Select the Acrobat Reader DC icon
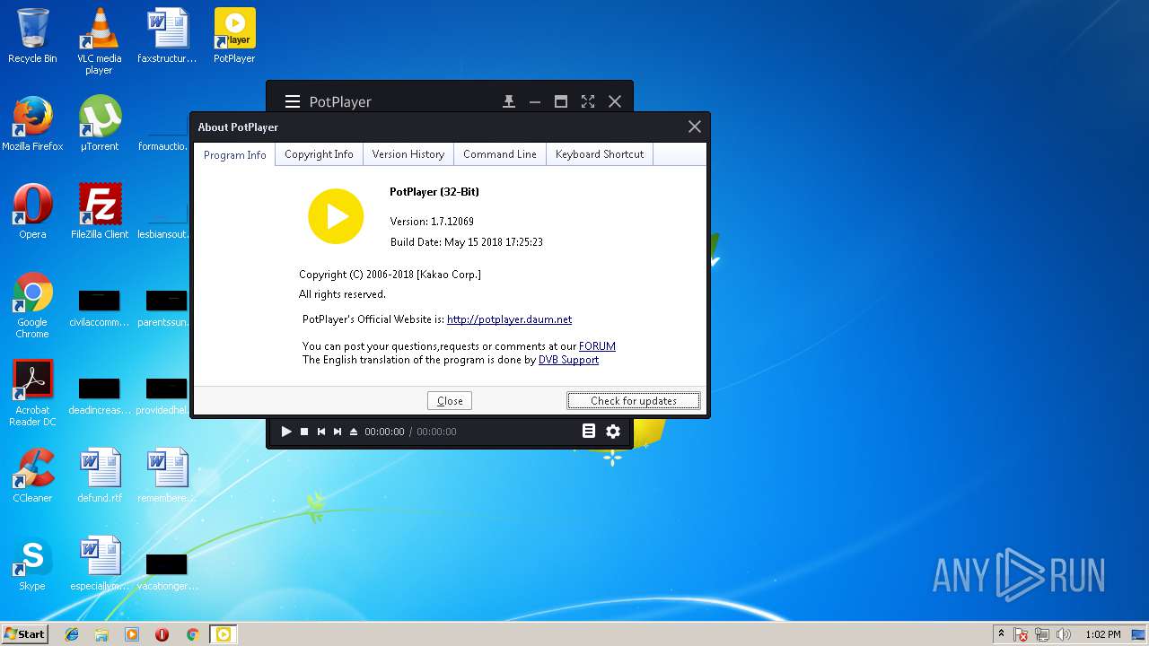Viewport: 1149px width, 646px height. [32, 393]
